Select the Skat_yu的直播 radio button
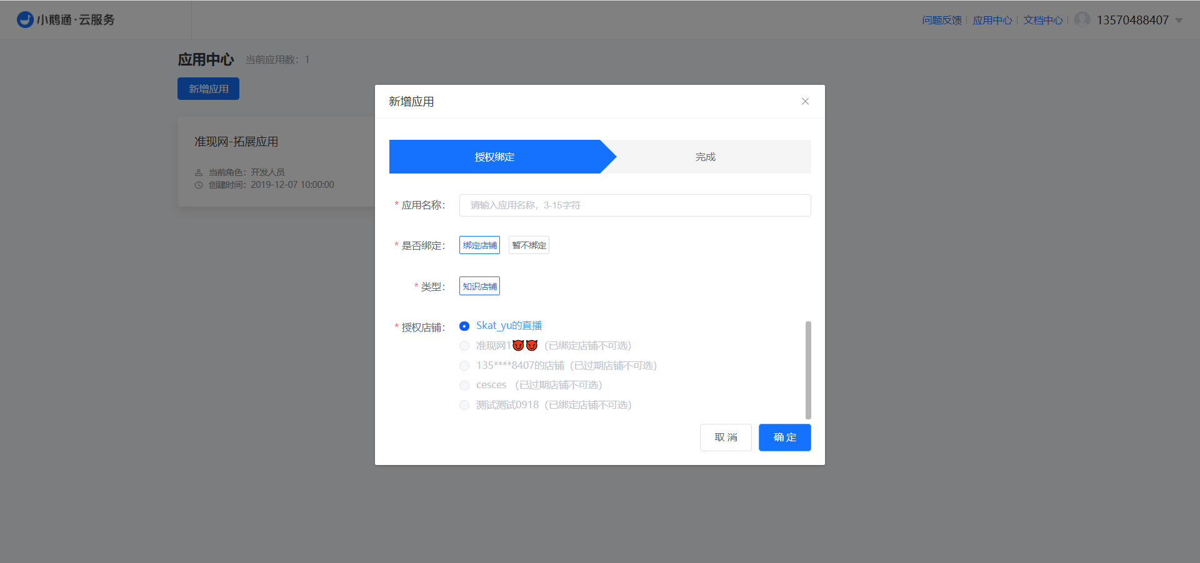The height and width of the screenshot is (563, 1200). pyautogui.click(x=464, y=326)
